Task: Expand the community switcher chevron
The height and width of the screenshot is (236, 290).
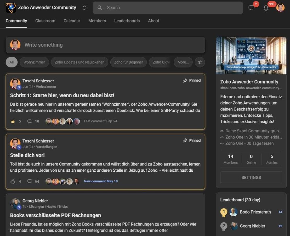Action: pyautogui.click(x=84, y=8)
